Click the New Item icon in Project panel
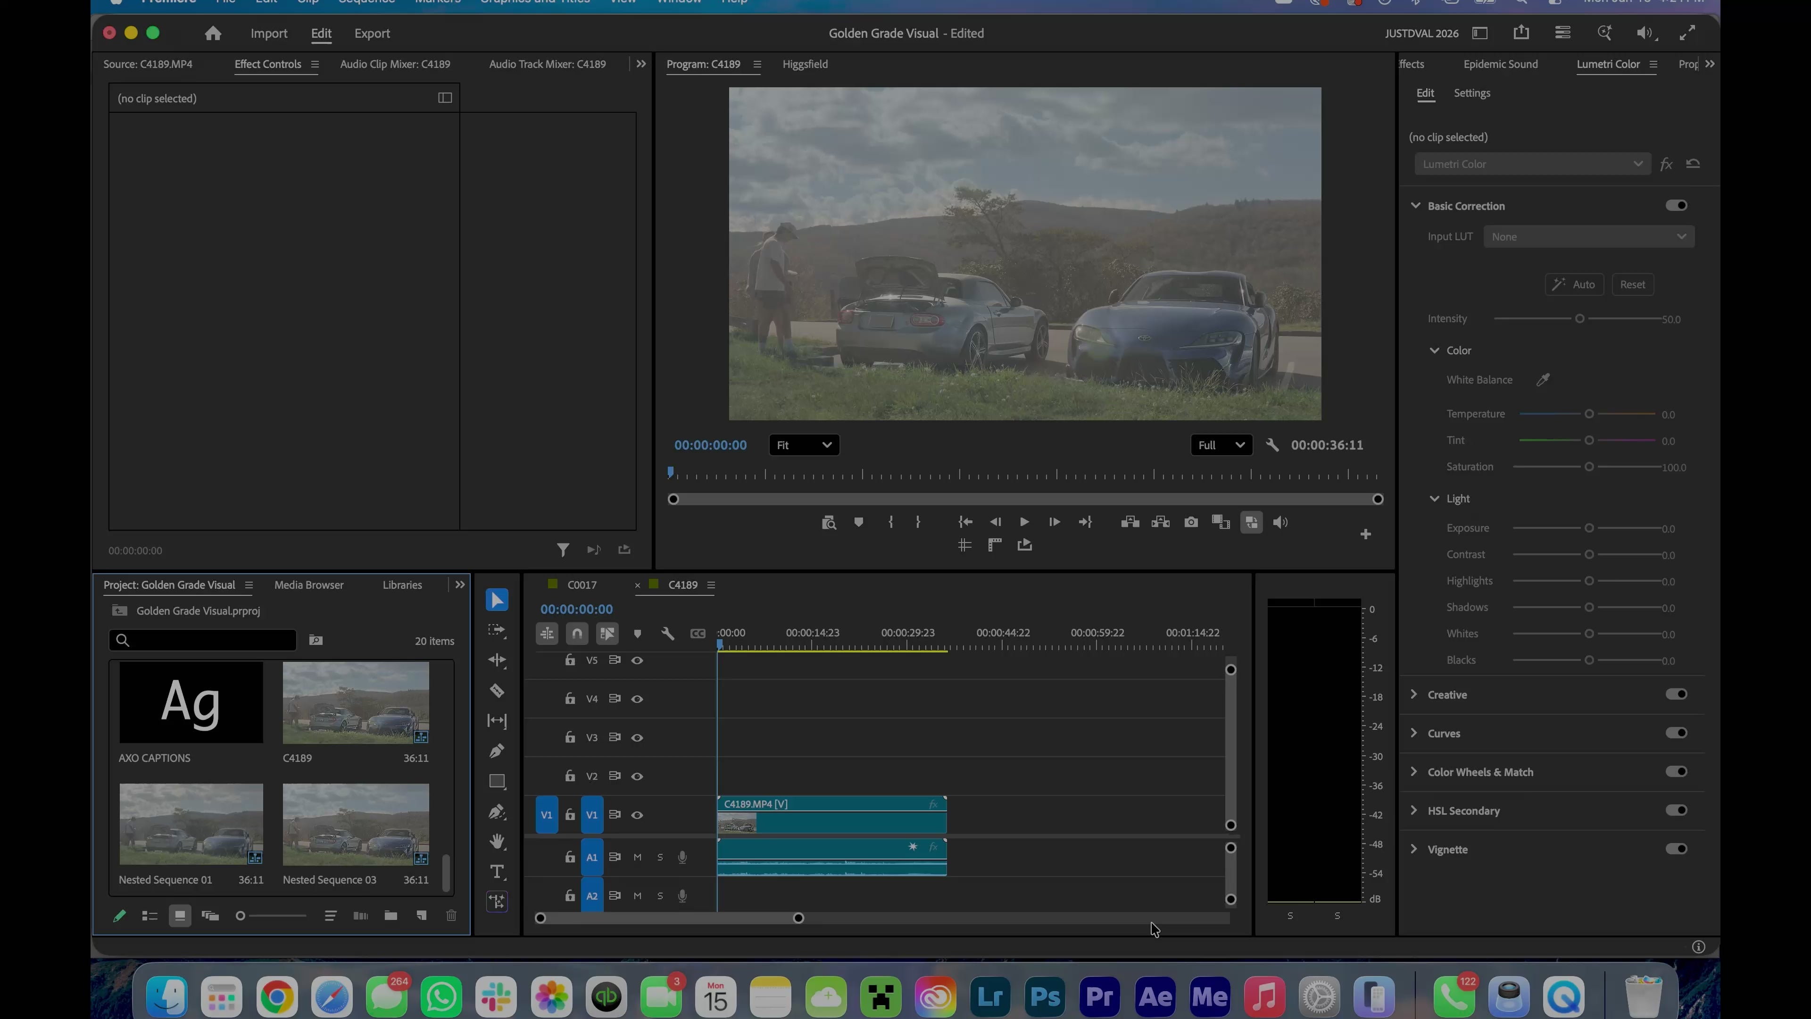The height and width of the screenshot is (1019, 1811). click(x=421, y=916)
